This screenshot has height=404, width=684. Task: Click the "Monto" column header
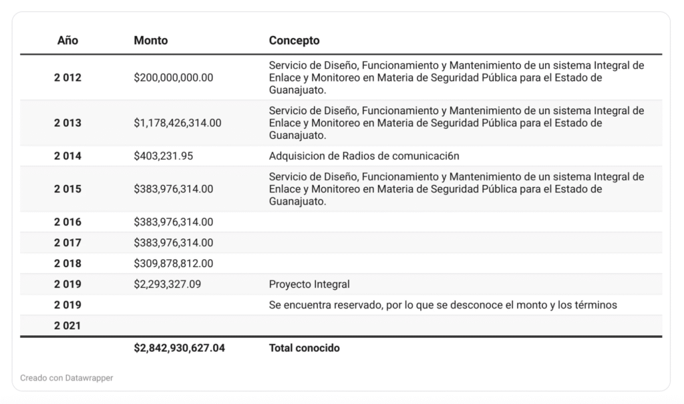point(150,40)
